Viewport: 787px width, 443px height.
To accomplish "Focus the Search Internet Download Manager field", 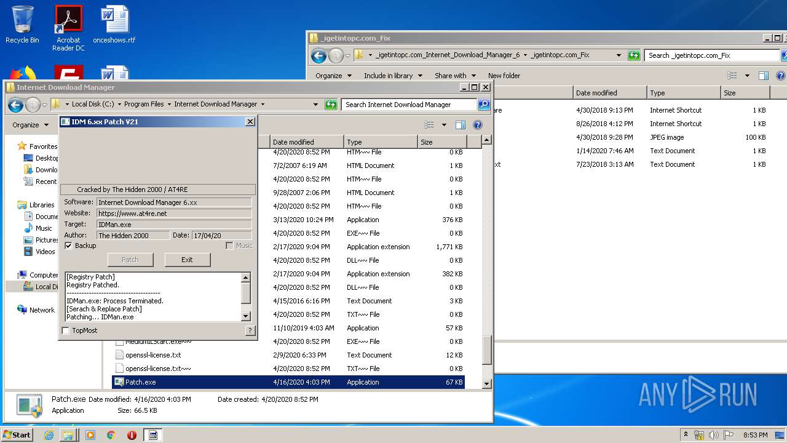I will tap(409, 105).
